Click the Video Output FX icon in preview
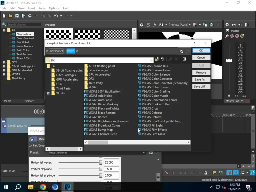Screen dimensions: 256x192 pos(155,25)
